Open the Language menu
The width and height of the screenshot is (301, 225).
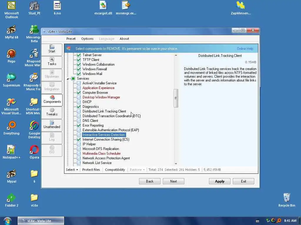[106, 39]
